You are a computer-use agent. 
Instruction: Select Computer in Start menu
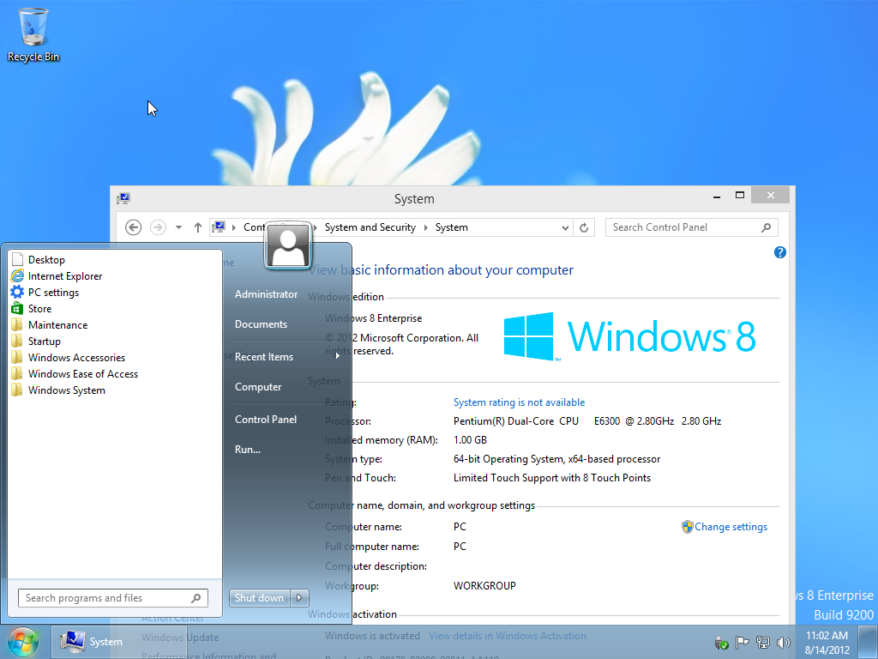(x=258, y=387)
